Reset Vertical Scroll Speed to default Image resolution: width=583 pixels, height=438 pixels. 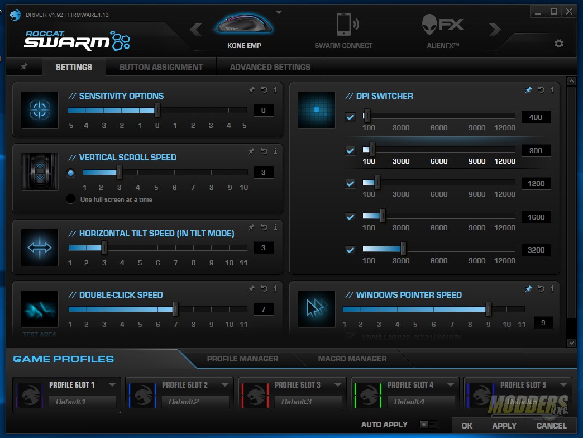tap(264, 151)
